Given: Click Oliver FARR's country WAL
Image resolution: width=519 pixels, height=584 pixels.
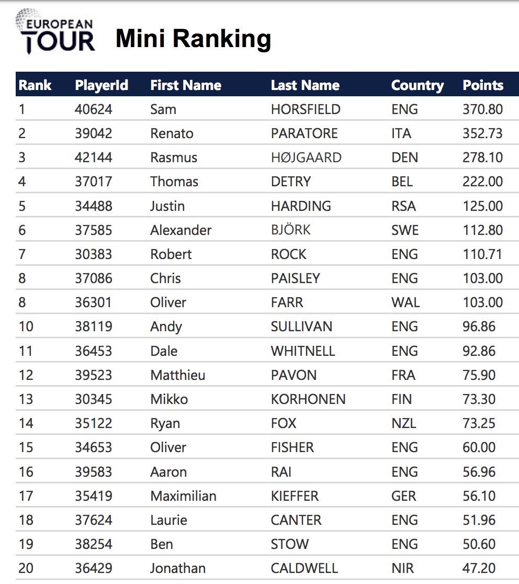Looking at the screenshot, I should coord(405,302).
